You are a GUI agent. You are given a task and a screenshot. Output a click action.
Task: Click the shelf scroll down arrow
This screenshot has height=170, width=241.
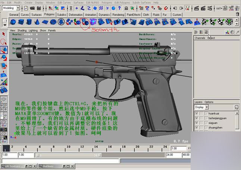coord(237,24)
